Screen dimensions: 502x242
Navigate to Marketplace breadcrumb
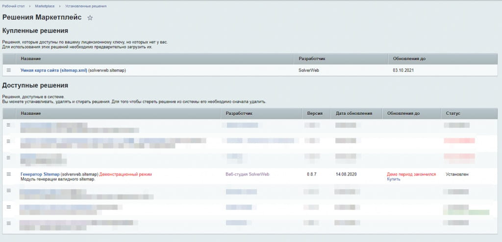(44, 6)
